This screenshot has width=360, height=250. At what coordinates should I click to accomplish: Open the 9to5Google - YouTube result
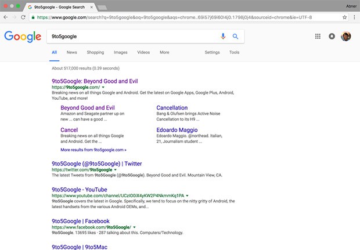click(80, 190)
